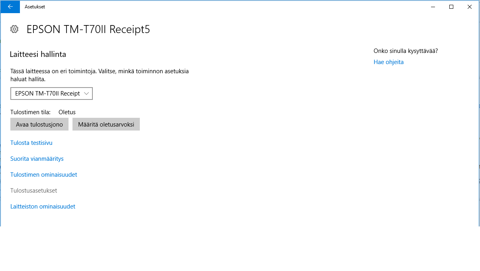Viewport: 480px width, 271px height.
Task: Maximize the Asetukset window
Action: click(451, 7)
